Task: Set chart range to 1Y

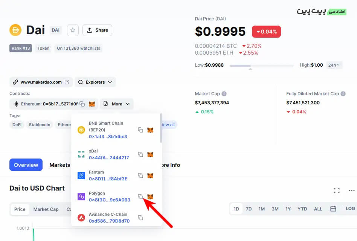Action: [x=288, y=209]
